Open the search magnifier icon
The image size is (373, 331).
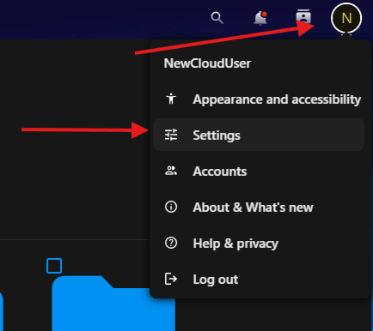click(217, 18)
